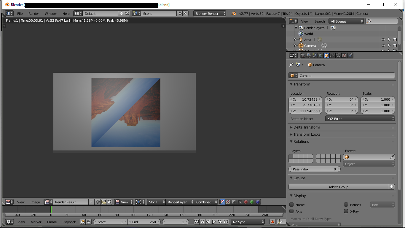Open the XYZ Euler rotation mode dropdown

[360, 118]
